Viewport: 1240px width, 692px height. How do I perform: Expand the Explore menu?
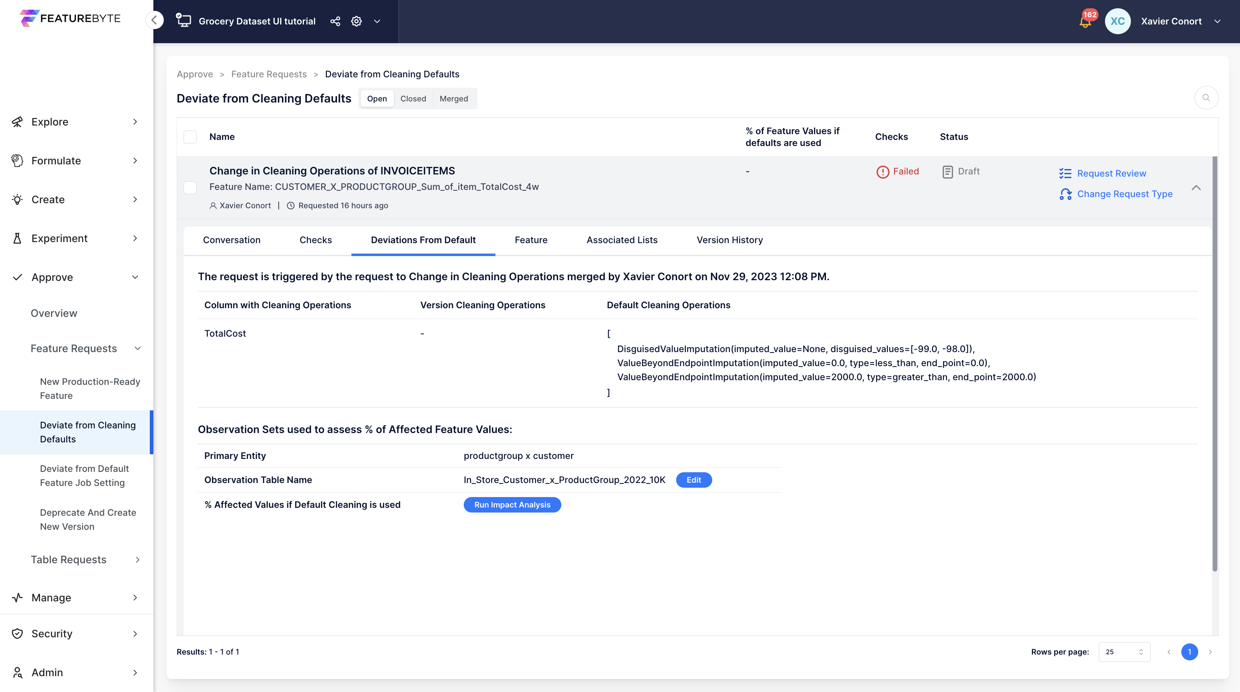coord(135,122)
